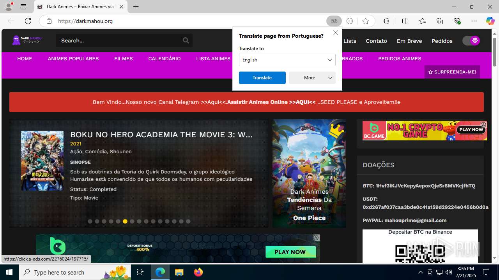Show hidden system tray icons
This screenshot has width=499, height=280.
[x=420, y=272]
